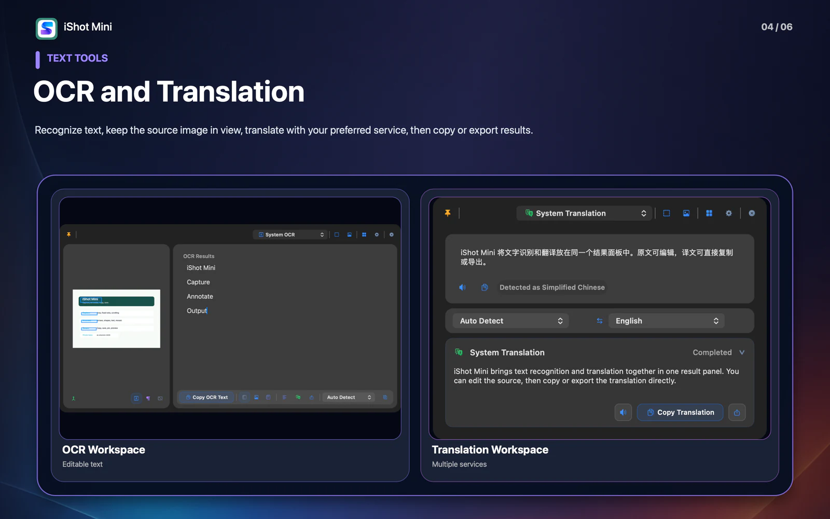Click the 'Translation Workspace' caption
Viewport: 830px width, 519px height.
[x=490, y=450]
